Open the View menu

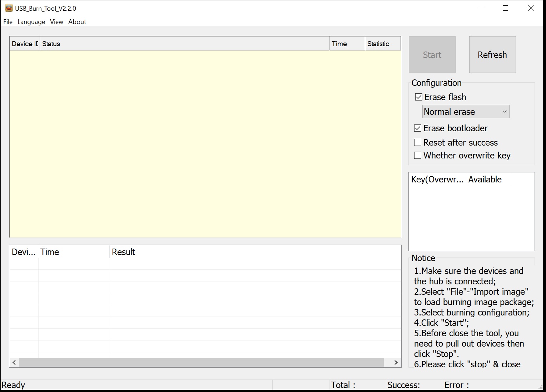(x=56, y=22)
